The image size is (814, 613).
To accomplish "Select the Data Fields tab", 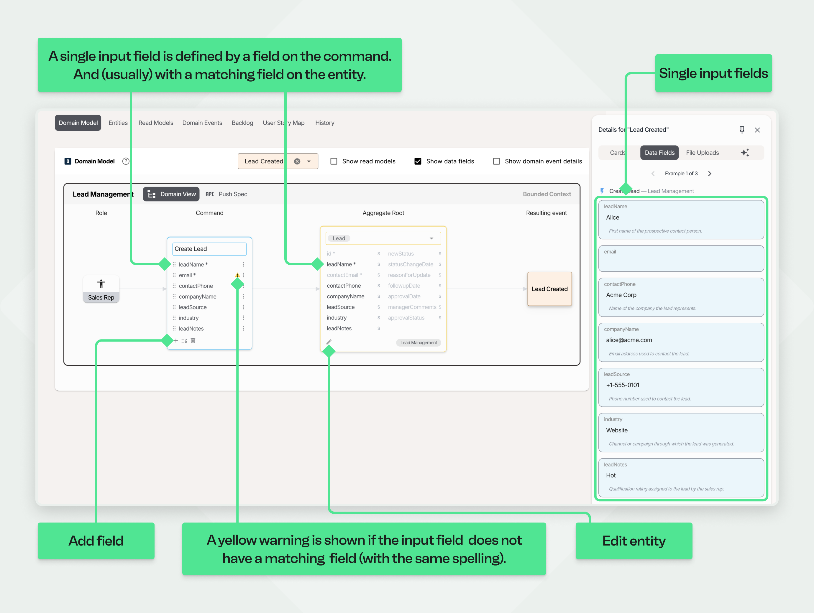I will [x=659, y=153].
